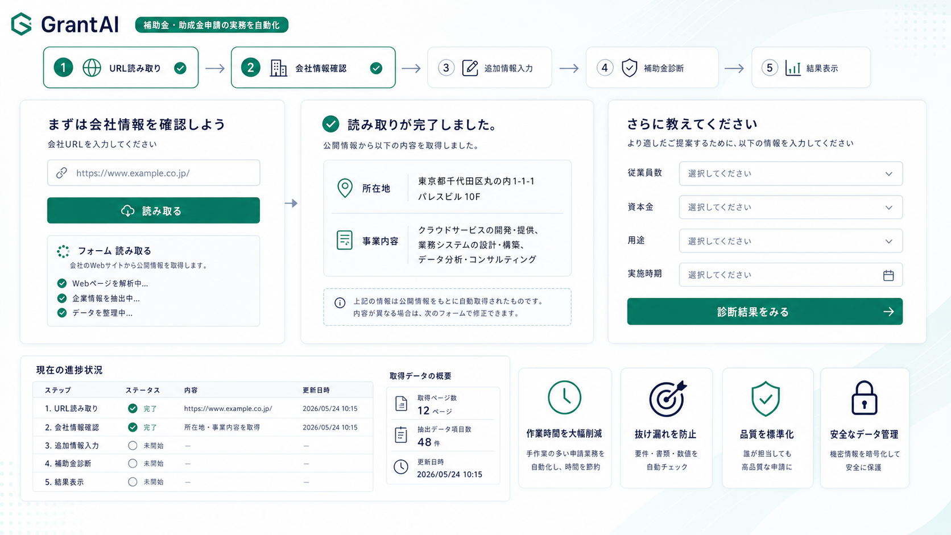The image size is (951, 535).
Task: Click the 作業時間を大幅削減 feature card
Action: [x=564, y=428]
